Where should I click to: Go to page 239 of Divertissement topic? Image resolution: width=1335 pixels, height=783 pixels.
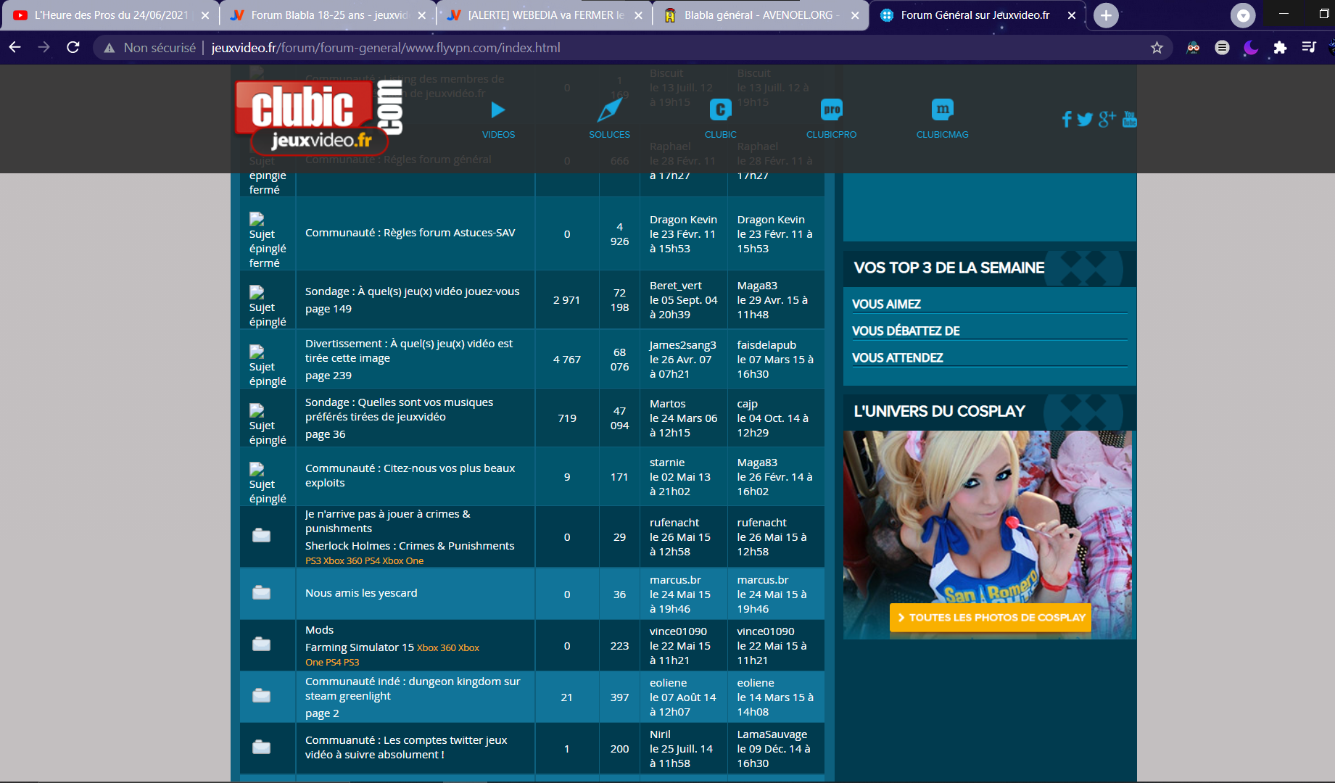328,376
